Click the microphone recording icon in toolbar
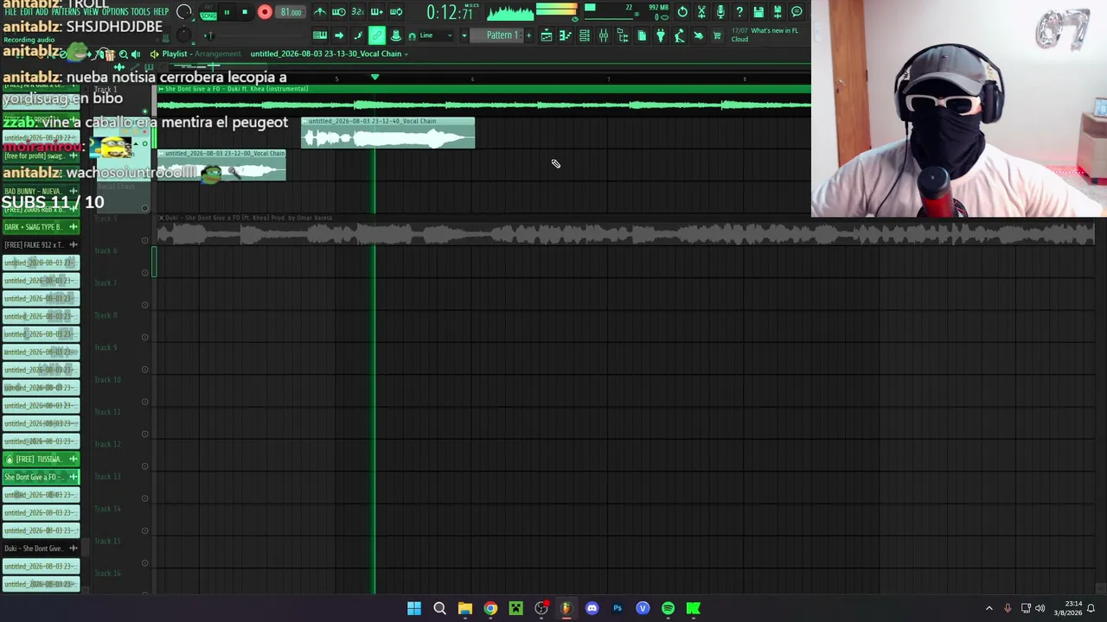This screenshot has height=622, width=1107. (x=720, y=12)
